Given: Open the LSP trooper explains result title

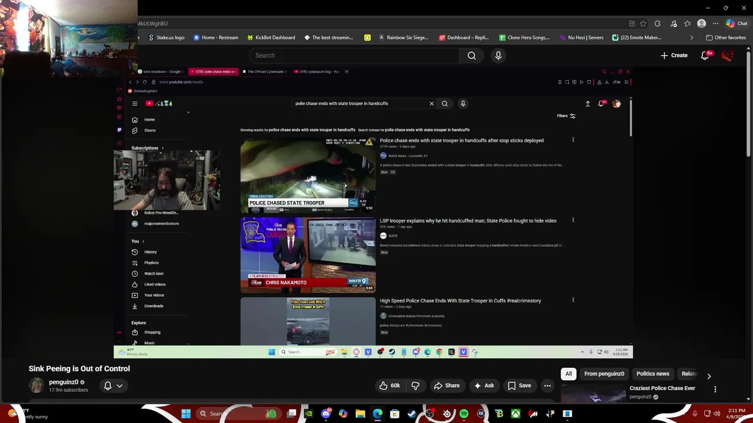Looking at the screenshot, I should [468, 221].
